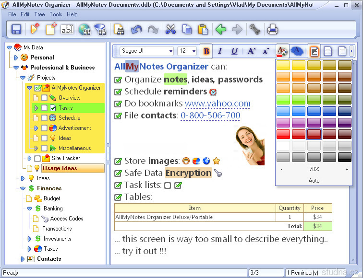The height and width of the screenshot is (278, 363).
Task: Decrease font size with smaller A
Action: (x=266, y=51)
